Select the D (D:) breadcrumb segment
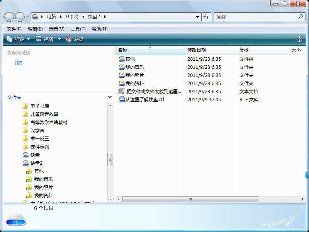The width and height of the screenshot is (309, 232). 72,17
